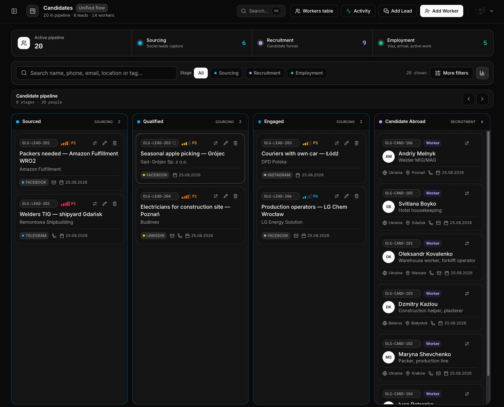This screenshot has width=504, height=407.
Task: Delete the OLG-LEAD-205 lead
Action: pos(357,143)
